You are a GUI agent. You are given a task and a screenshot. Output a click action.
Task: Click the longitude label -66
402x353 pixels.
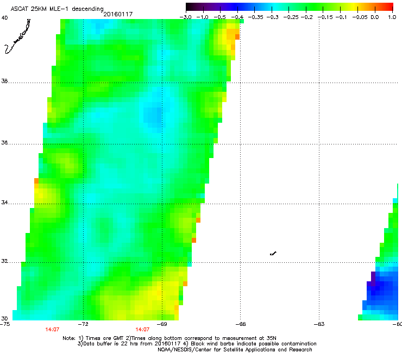[x=241, y=324]
